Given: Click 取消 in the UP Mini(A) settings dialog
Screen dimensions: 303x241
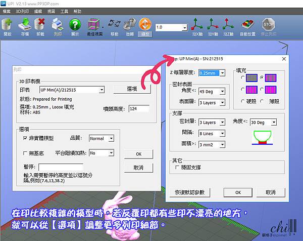Looking at the screenshot, I should 271,192.
